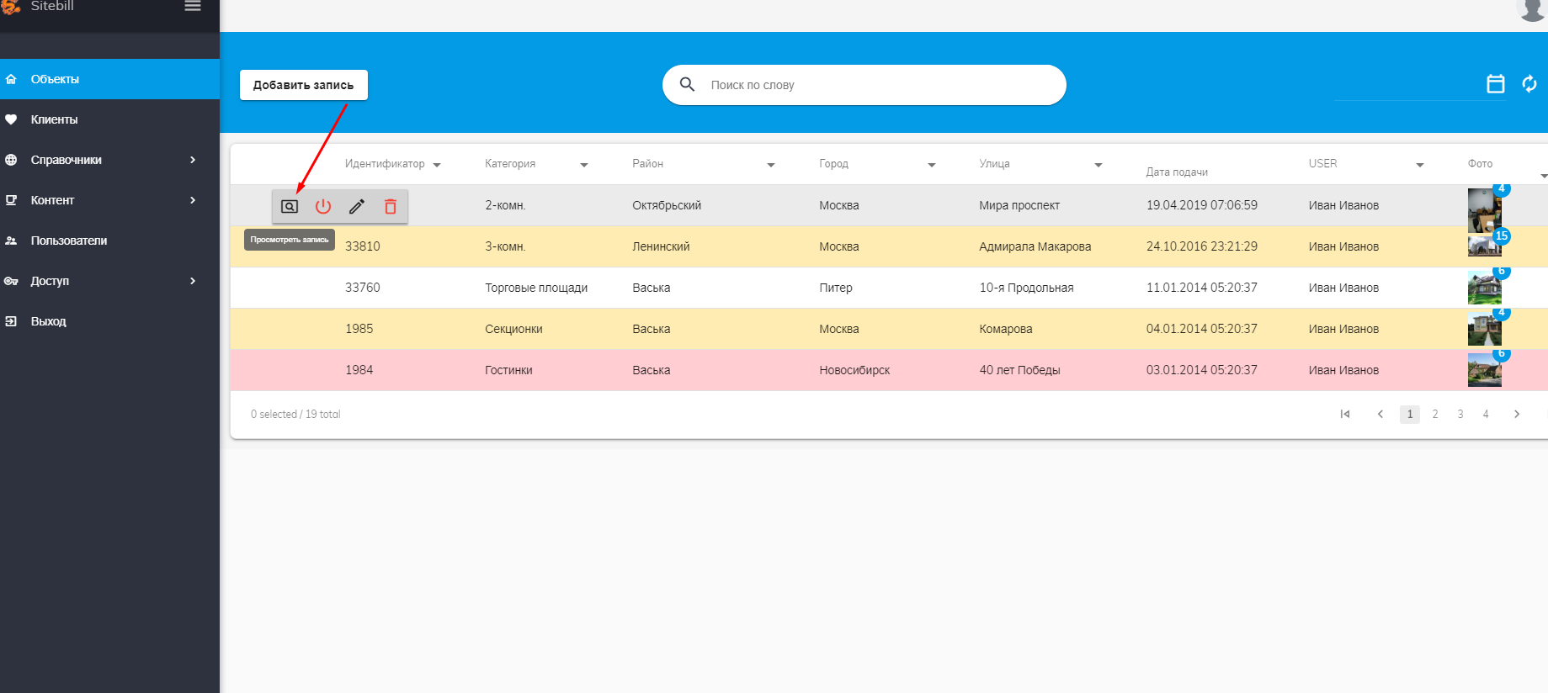Click the hamburger menu icon
This screenshot has height=693, width=1548.
tap(193, 6)
